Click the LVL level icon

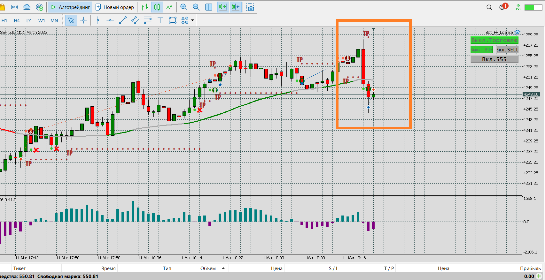pyautogui.click(x=518, y=7)
